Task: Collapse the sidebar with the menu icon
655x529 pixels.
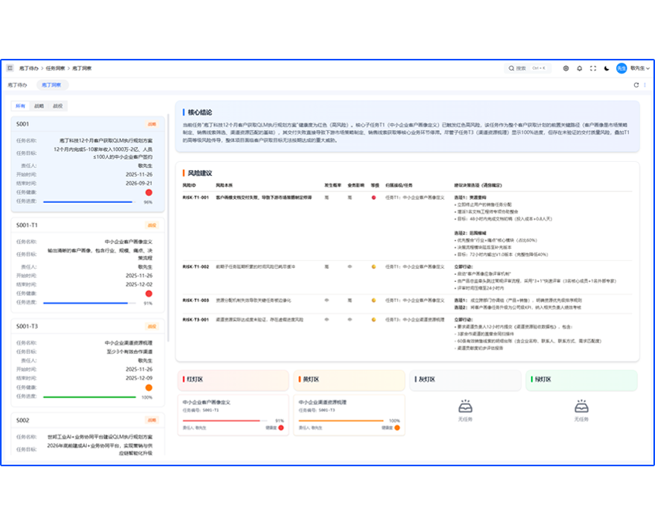Action: (10, 68)
